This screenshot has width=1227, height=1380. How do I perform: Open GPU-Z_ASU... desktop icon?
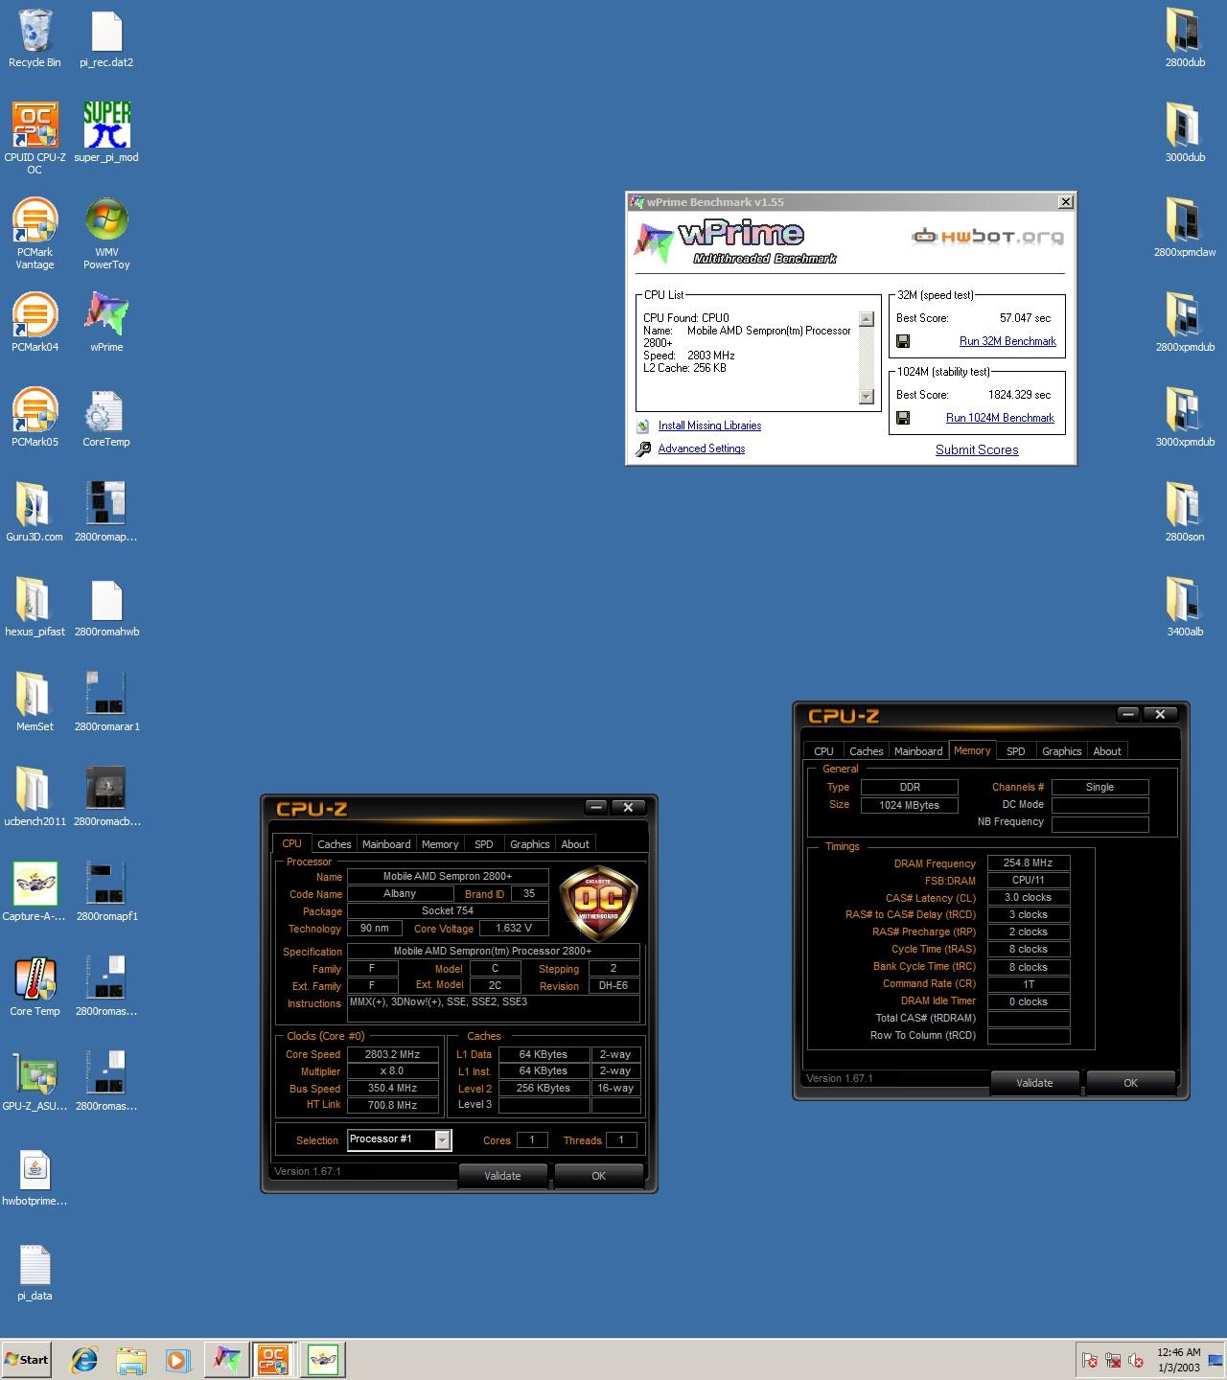coord(35,1081)
